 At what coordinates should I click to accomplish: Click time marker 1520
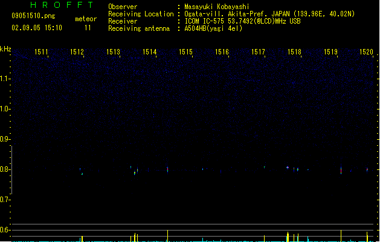pos(367,52)
